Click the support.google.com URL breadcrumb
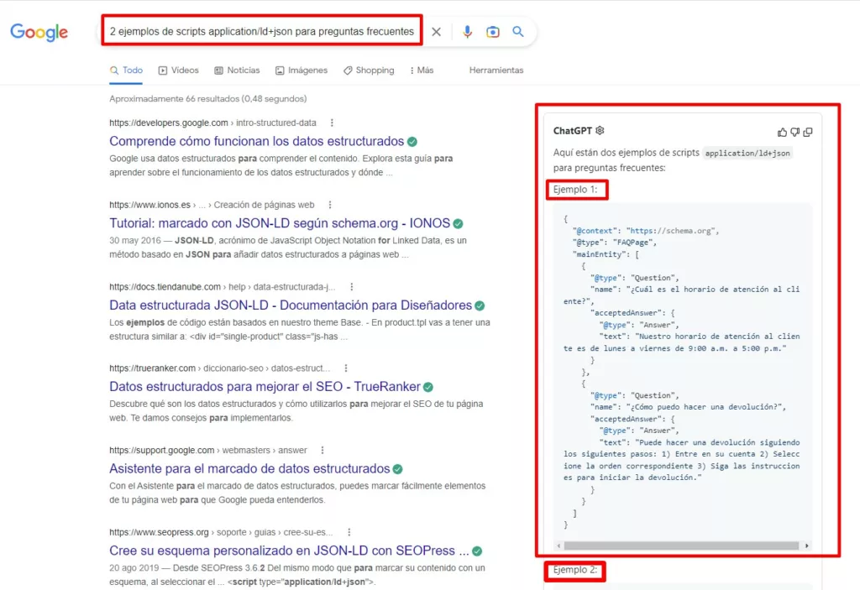 click(x=208, y=450)
